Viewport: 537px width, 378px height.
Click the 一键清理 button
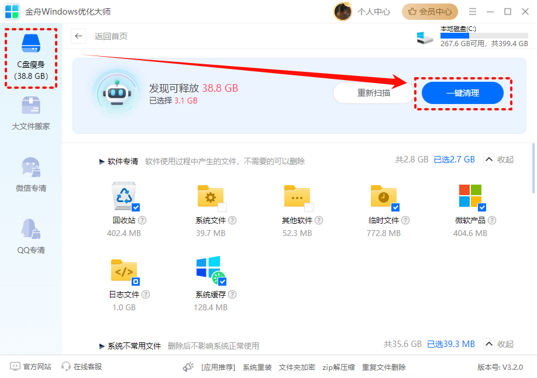pyautogui.click(x=462, y=93)
